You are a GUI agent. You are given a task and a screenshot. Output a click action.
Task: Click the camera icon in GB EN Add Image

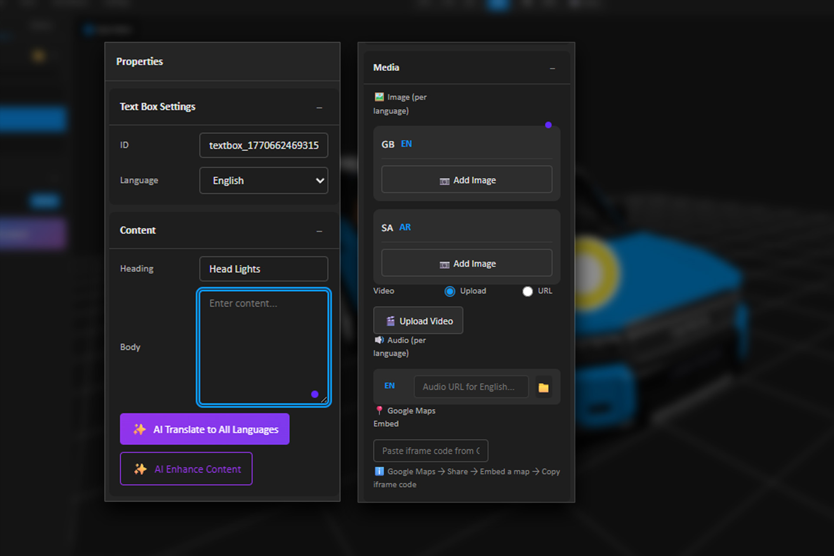(444, 181)
